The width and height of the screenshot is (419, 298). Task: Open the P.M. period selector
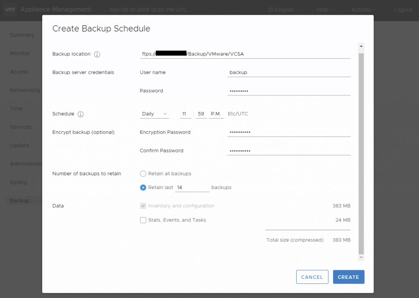click(x=216, y=114)
